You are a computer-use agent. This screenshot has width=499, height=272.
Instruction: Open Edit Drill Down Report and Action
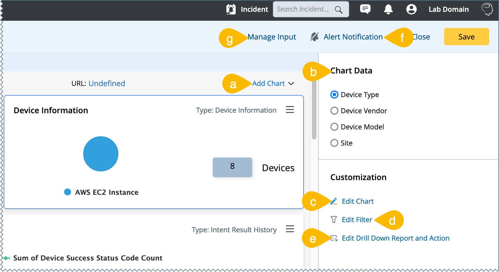(x=395, y=238)
